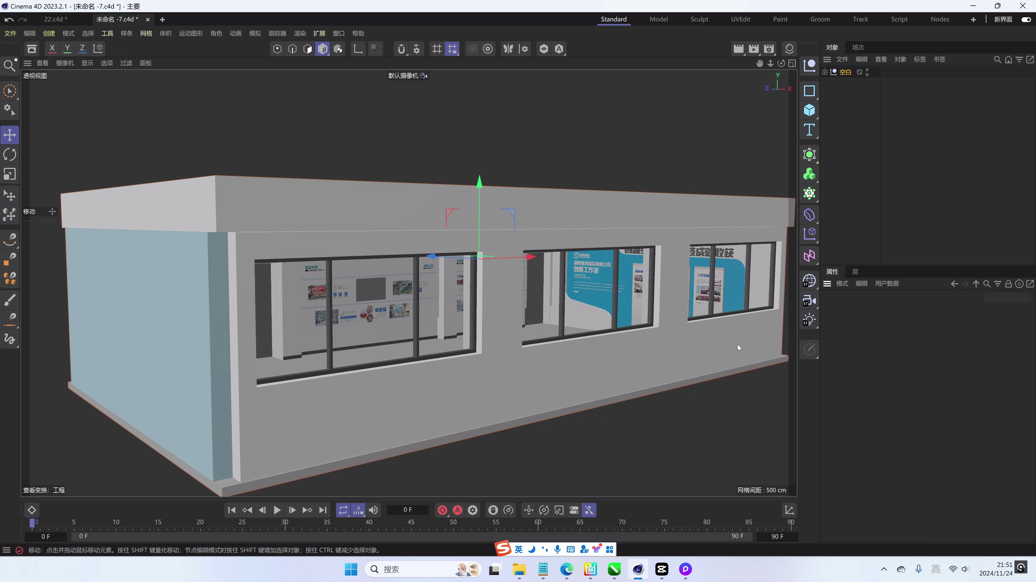Click the frame counter field showing 0 F
1036x582 pixels.
[407, 510]
